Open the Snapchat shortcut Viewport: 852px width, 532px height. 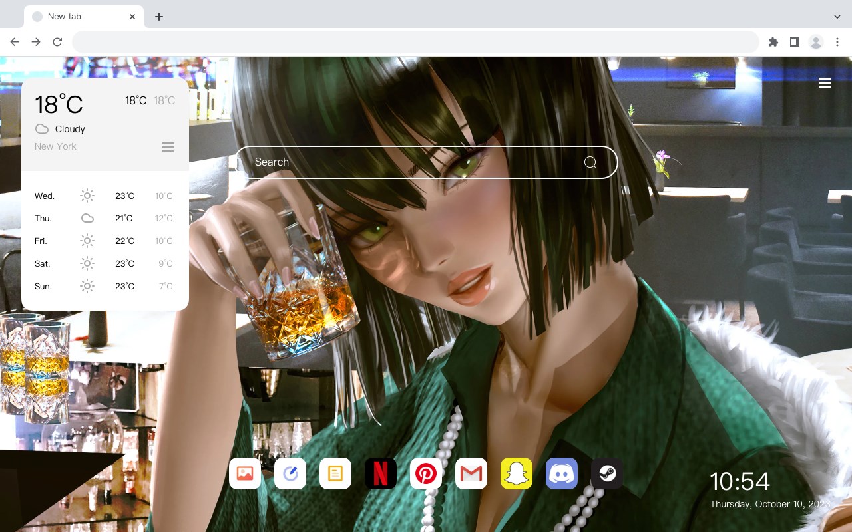click(517, 473)
